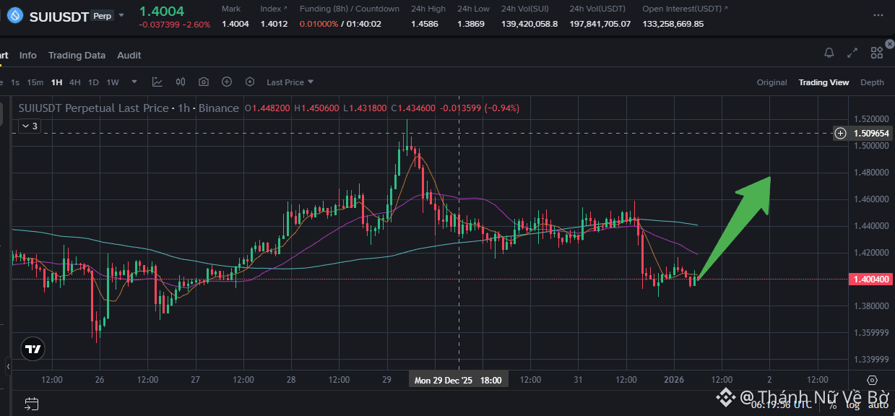Switch to the Trading Data tab
The width and height of the screenshot is (895, 416).
77,55
